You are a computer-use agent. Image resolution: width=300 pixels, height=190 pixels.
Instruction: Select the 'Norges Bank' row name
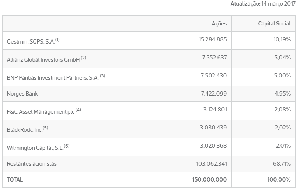coord(22,94)
